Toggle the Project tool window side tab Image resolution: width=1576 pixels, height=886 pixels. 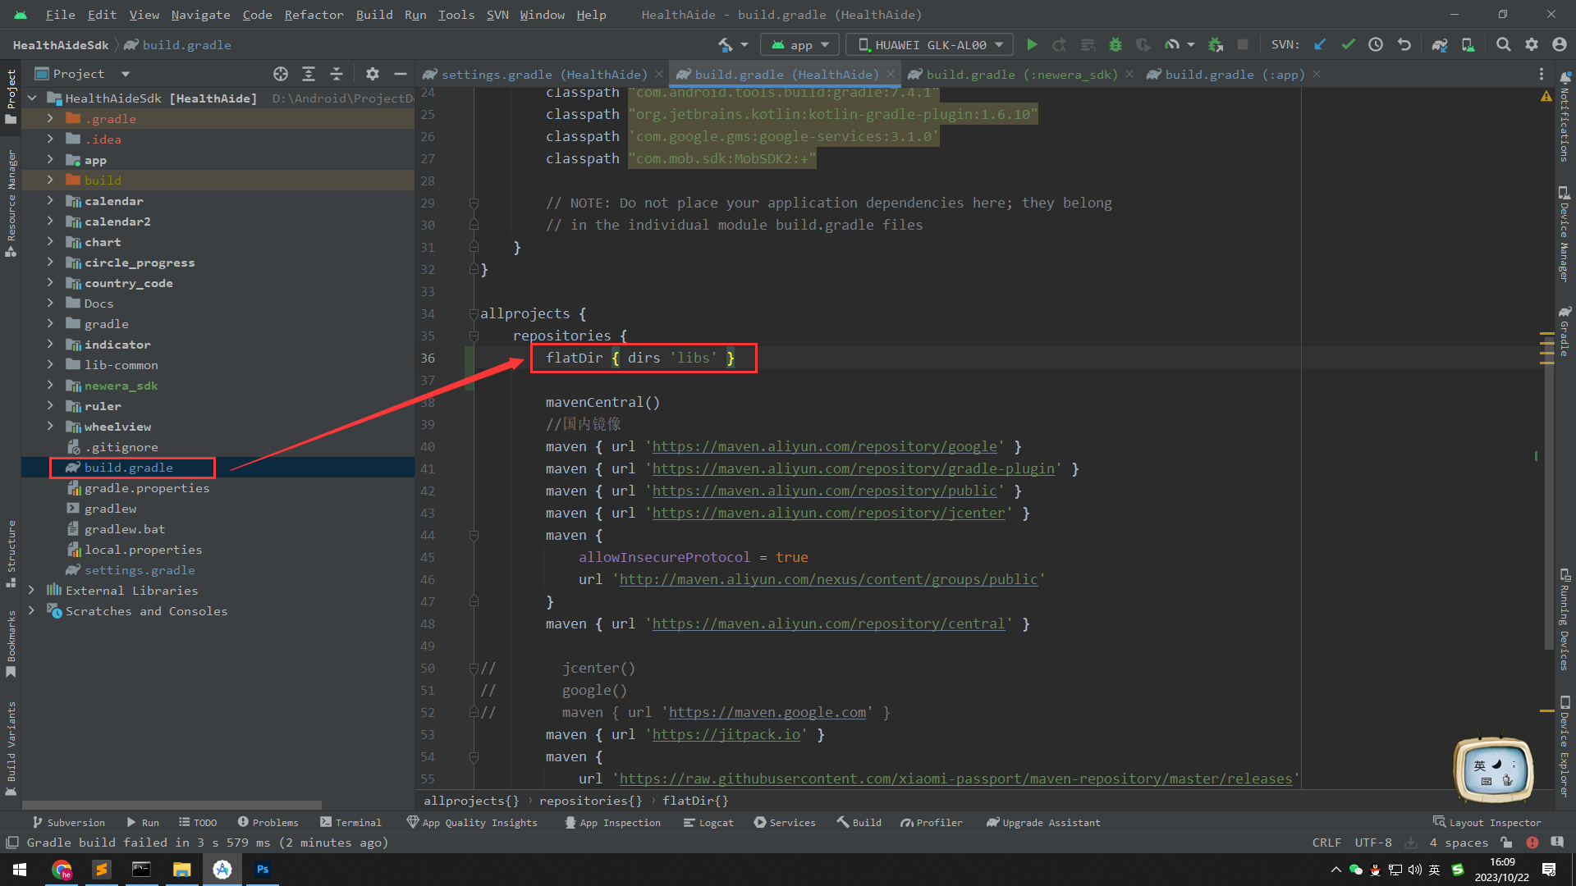click(x=11, y=97)
